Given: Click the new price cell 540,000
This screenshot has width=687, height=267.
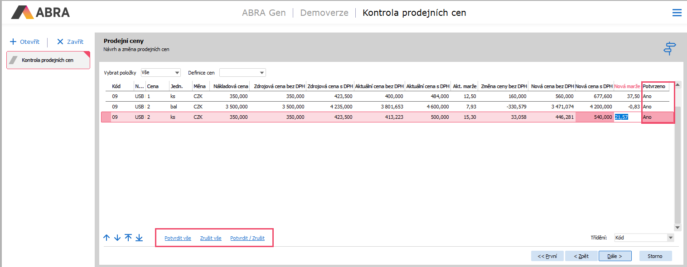Looking at the screenshot, I should point(594,117).
